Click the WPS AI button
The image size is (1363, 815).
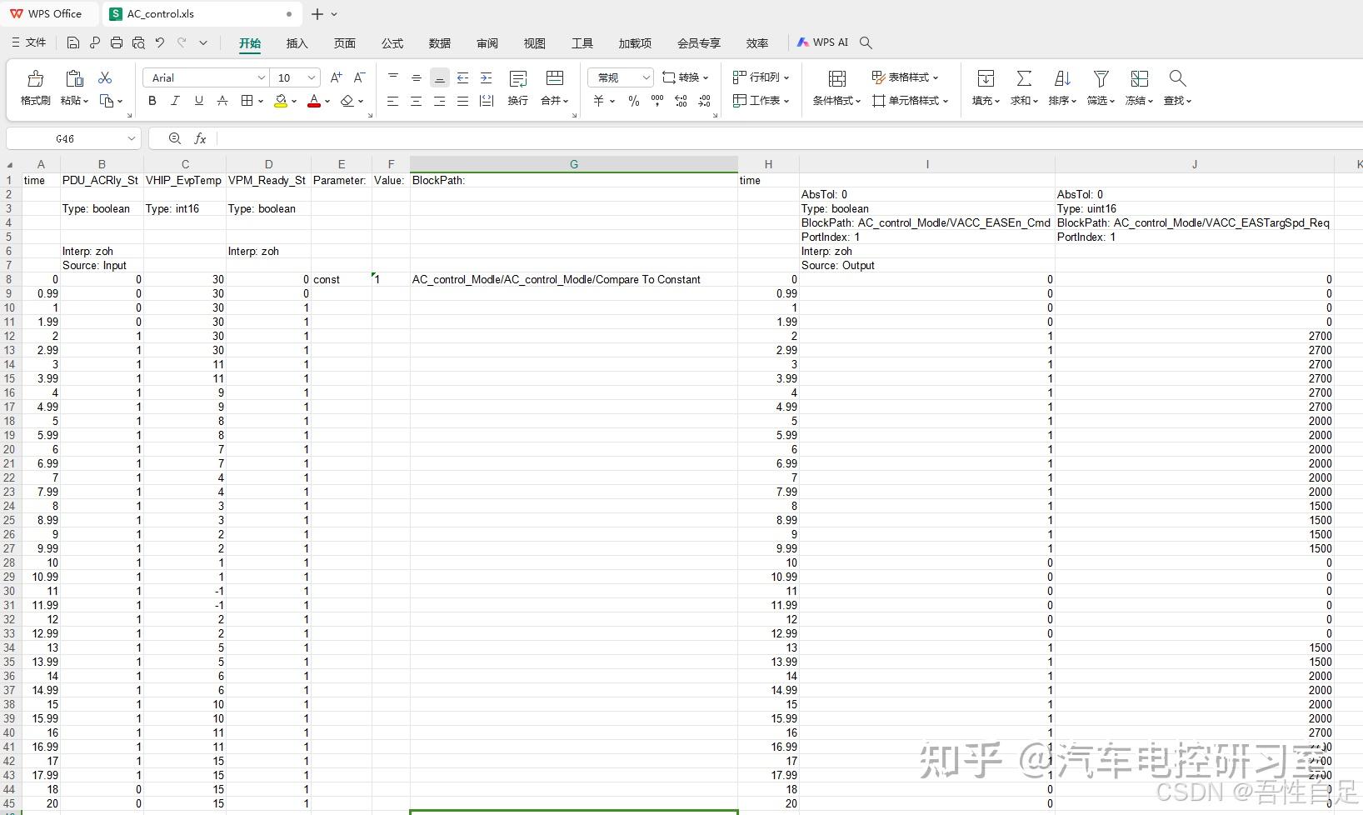[822, 42]
